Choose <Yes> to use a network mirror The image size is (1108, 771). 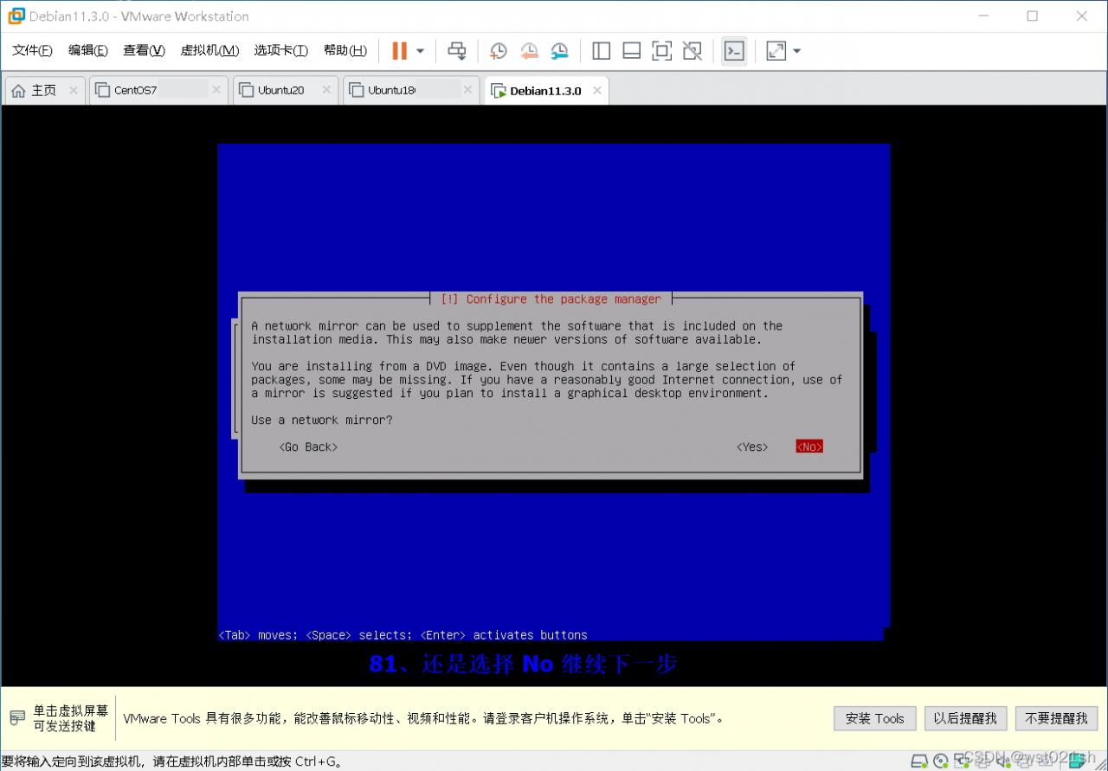tap(752, 447)
